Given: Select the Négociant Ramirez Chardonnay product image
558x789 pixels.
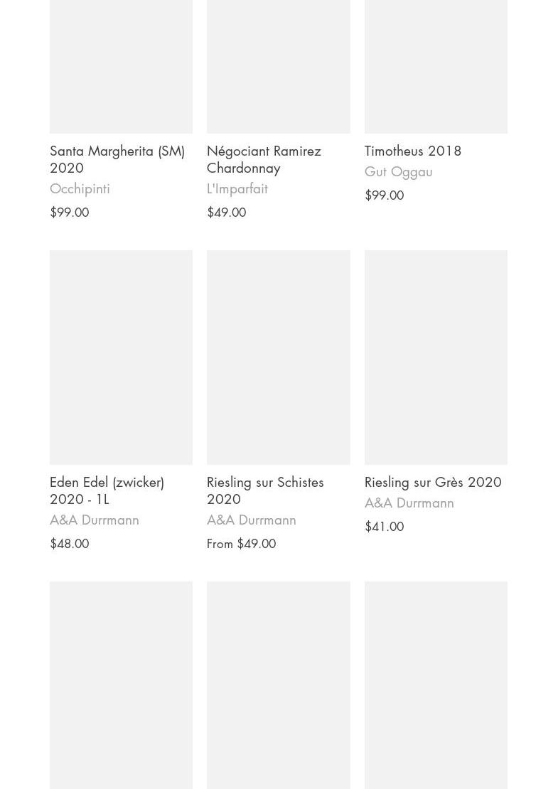Looking at the screenshot, I should pyautogui.click(x=278, y=66).
